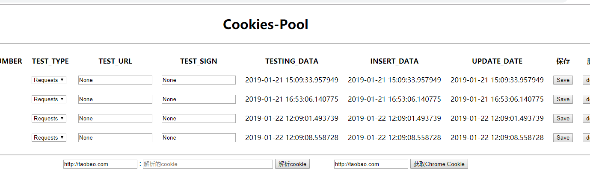Click the taobao URL field beside 获取Chrome Cookie

(371, 164)
